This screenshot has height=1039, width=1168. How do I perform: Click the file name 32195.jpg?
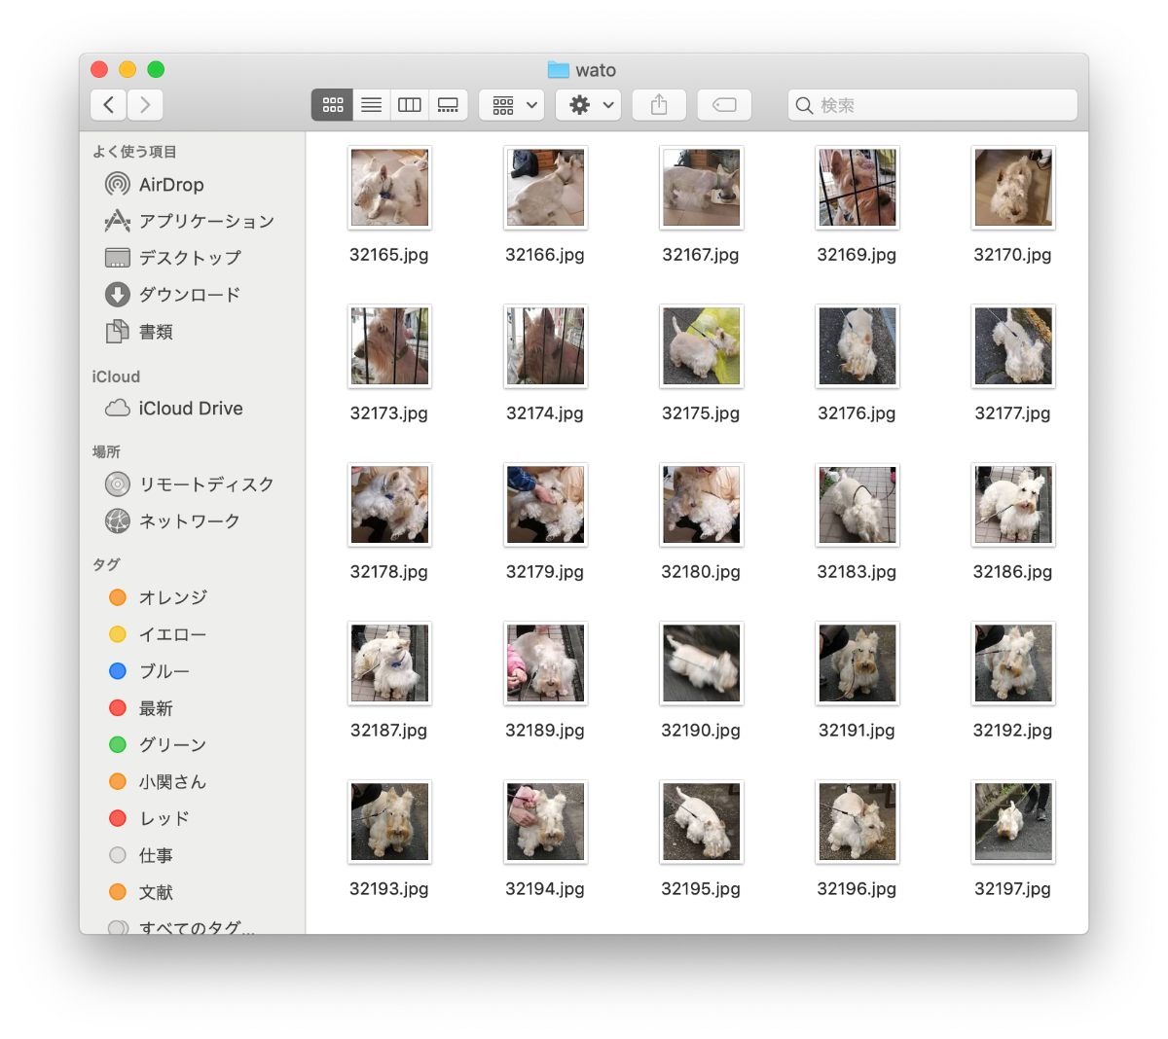click(701, 889)
